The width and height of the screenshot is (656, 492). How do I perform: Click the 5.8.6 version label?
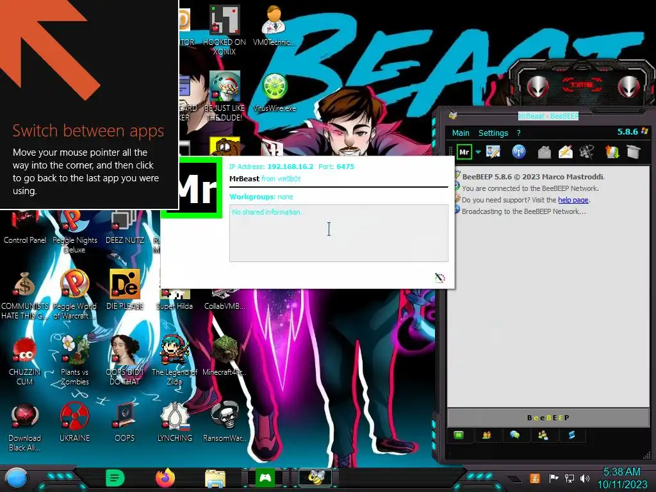pyautogui.click(x=628, y=132)
